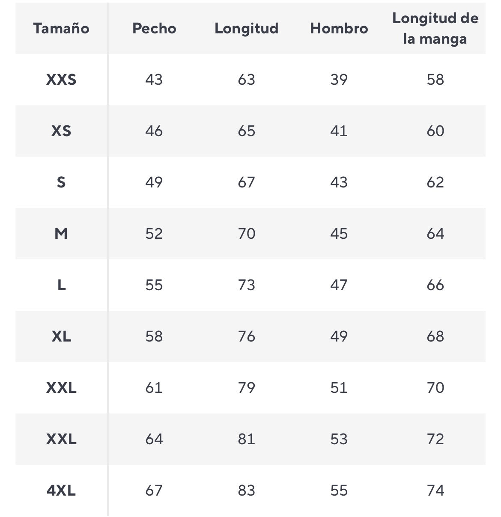Viewport: 501px width, 517px height.
Task: Click chest value 43 for XXS
Action: coord(154,80)
